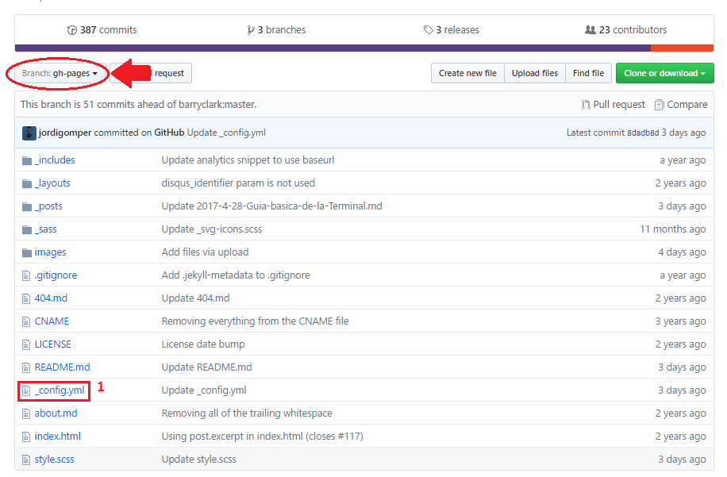Click the releases tag icon
727x477 pixels.
(429, 30)
